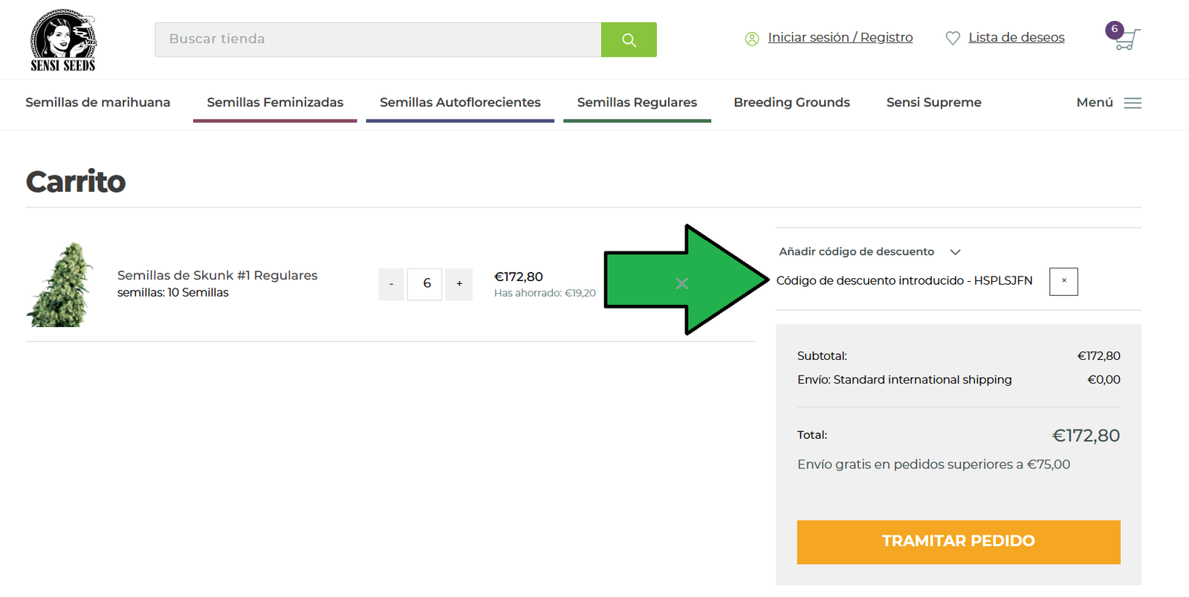Click the wishlist heart icon
The height and width of the screenshot is (597, 1189).
pyautogui.click(x=953, y=38)
